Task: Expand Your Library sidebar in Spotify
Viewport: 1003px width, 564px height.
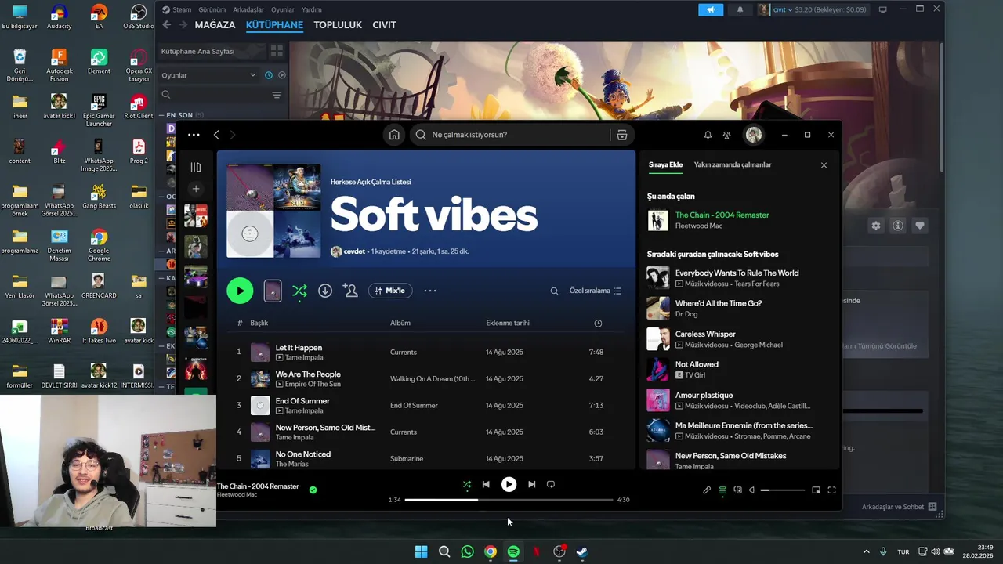Action: coord(196,167)
